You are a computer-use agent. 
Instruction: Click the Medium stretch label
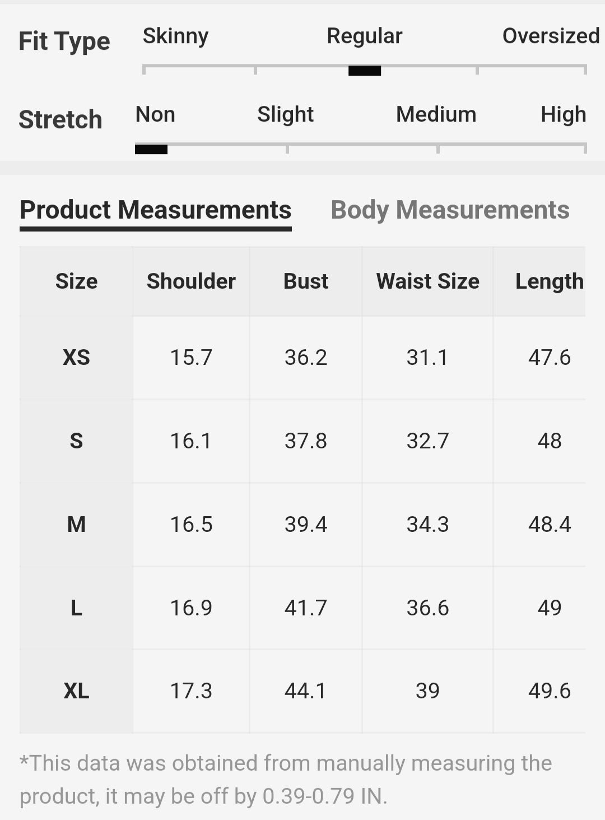[436, 114]
